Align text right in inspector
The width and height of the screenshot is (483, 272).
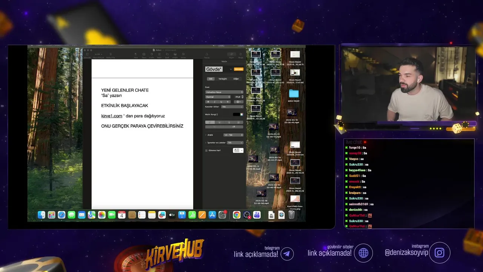click(x=229, y=122)
